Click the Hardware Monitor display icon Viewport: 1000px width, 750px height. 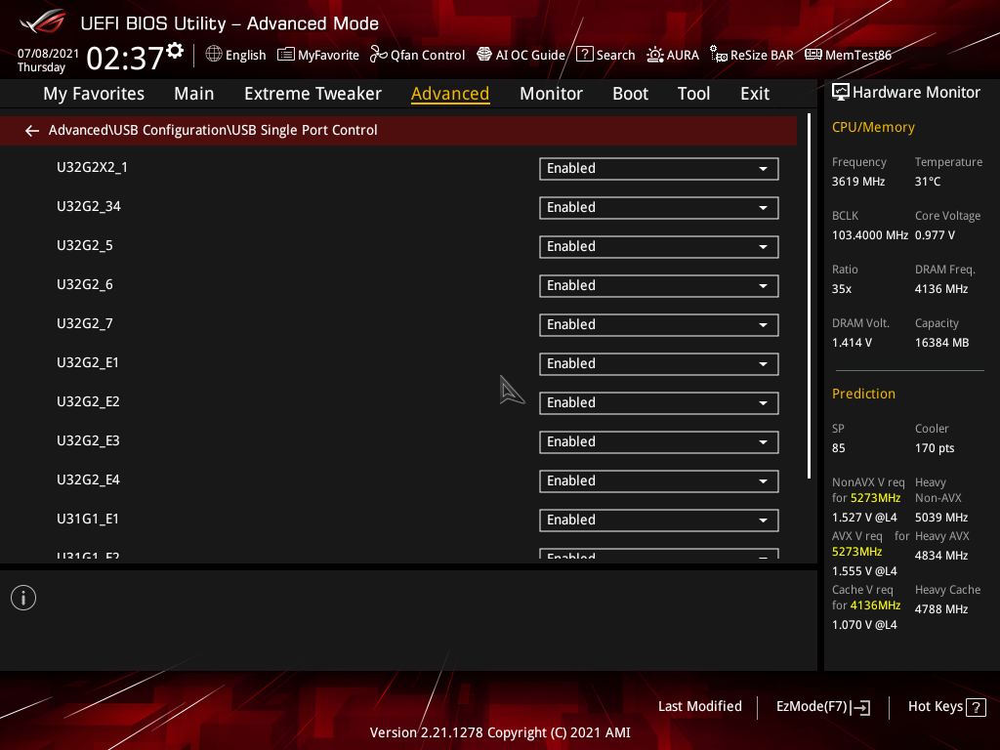click(x=841, y=93)
